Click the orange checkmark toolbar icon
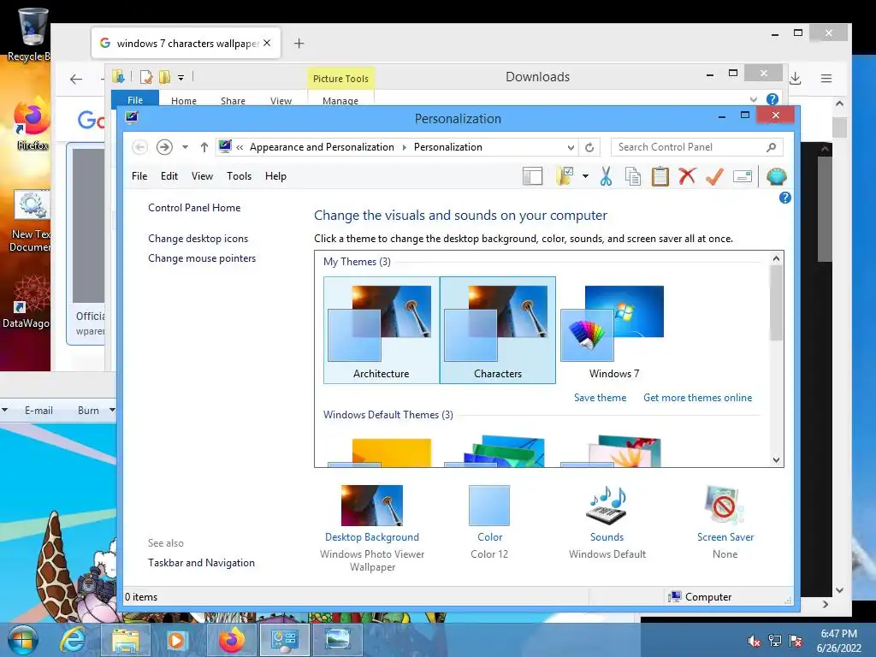The height and width of the screenshot is (657, 876). [714, 176]
